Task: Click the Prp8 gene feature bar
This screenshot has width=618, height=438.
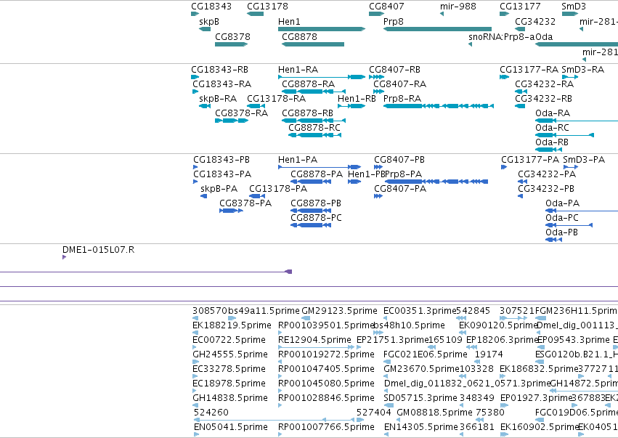Action: pos(437,29)
